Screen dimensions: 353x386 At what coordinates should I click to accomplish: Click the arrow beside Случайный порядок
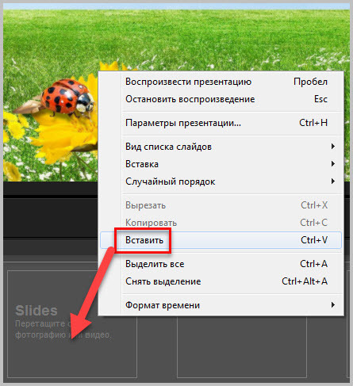click(333, 182)
